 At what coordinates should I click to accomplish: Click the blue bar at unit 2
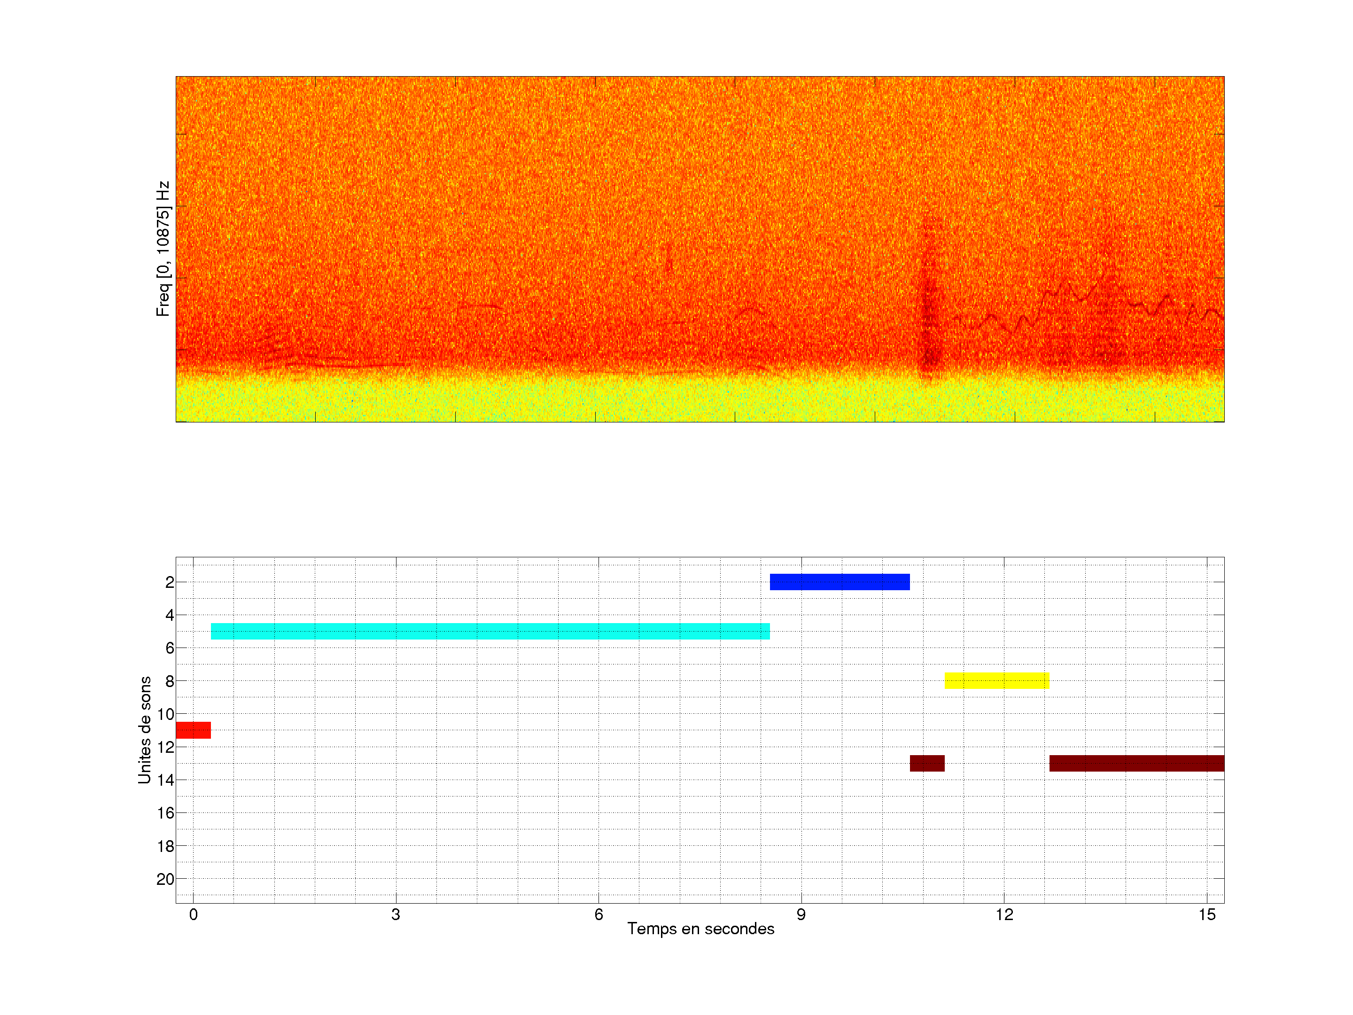[839, 582]
